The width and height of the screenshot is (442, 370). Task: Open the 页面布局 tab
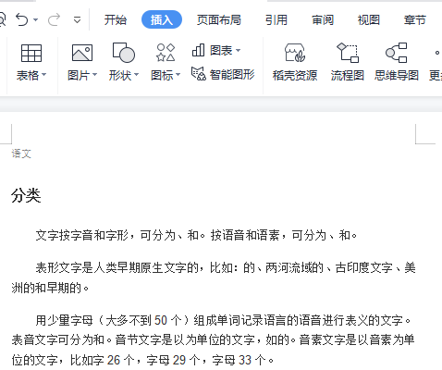219,20
